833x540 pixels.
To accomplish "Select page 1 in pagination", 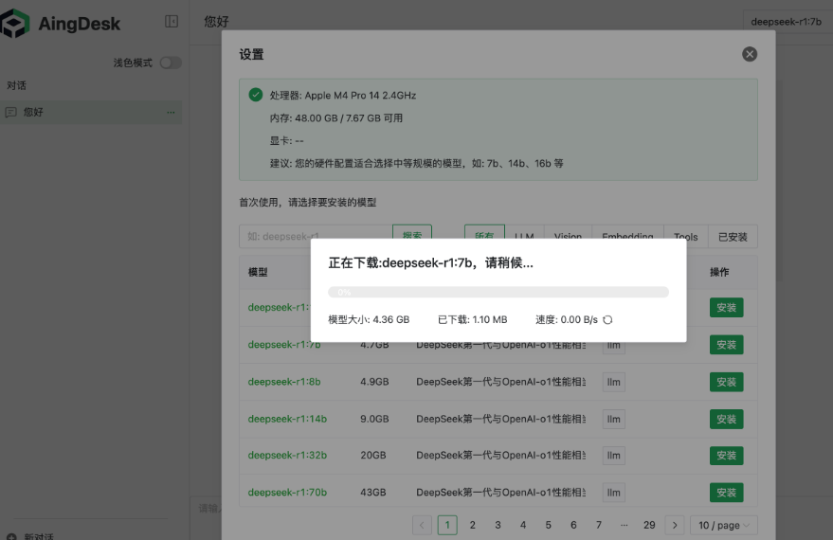I will click(x=447, y=525).
